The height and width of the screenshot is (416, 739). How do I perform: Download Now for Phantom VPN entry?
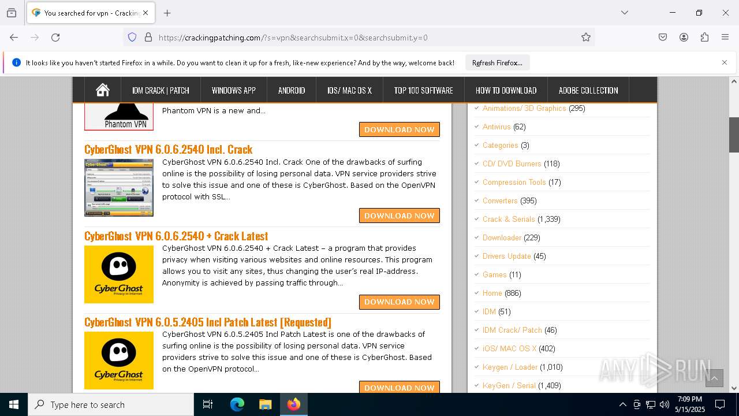pos(400,129)
